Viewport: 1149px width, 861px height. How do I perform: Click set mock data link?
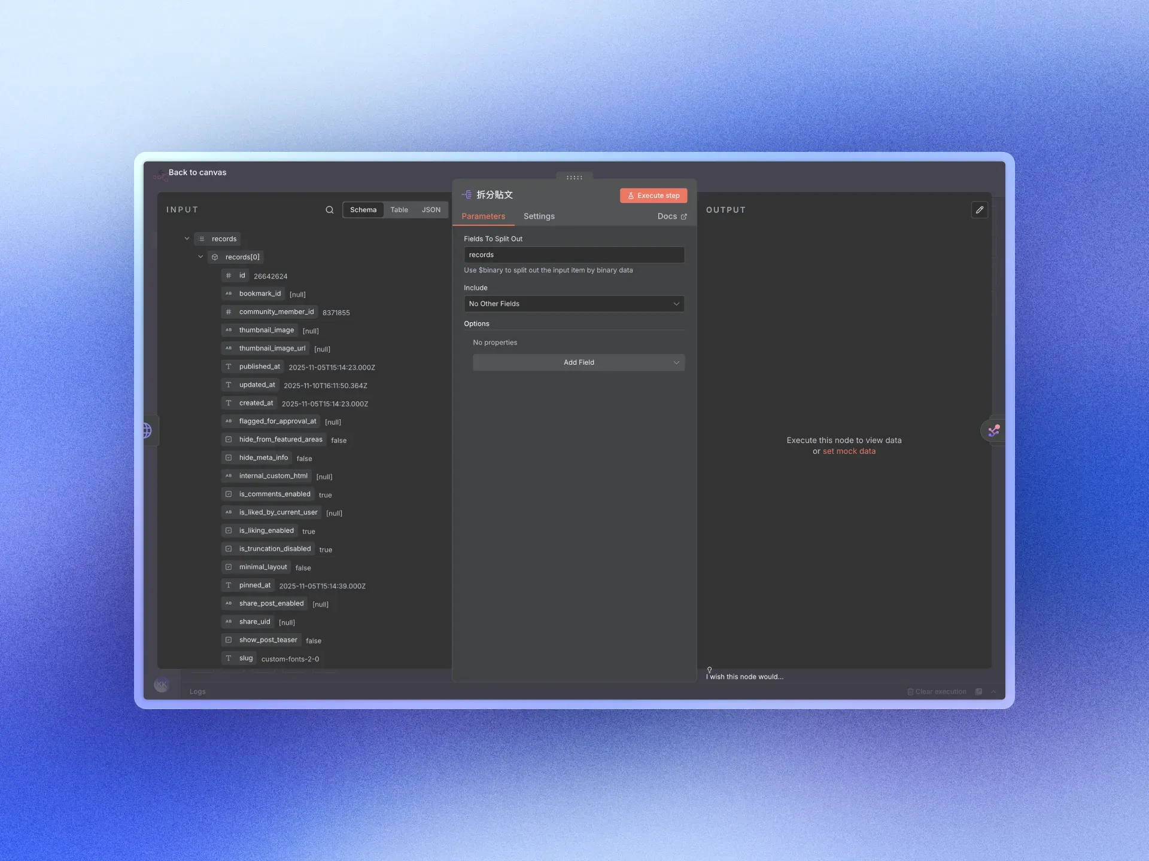[x=849, y=451]
